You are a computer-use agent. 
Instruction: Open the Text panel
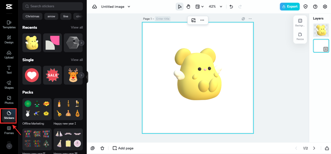click(x=9, y=70)
